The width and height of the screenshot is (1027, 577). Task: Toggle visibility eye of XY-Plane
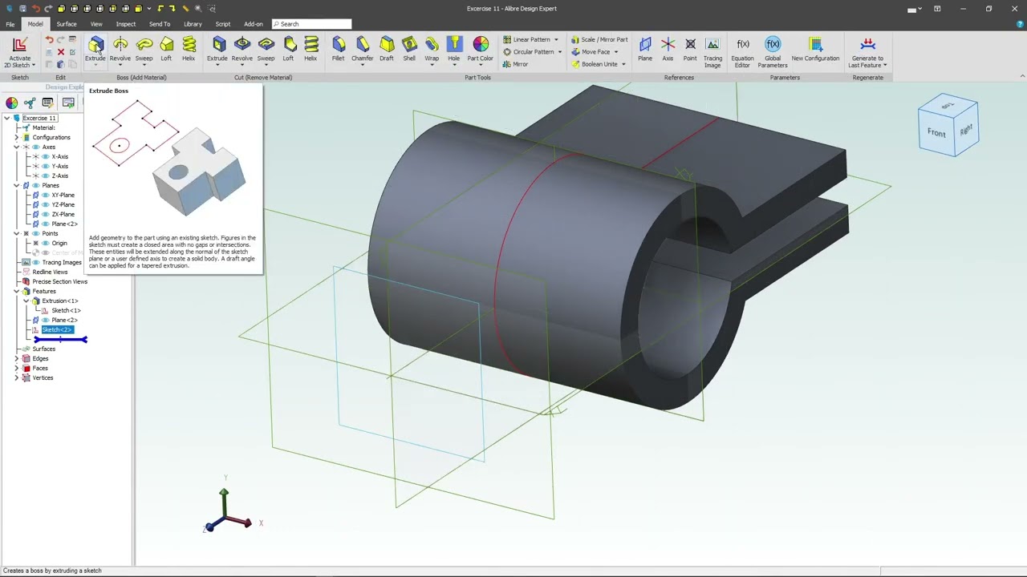coord(45,195)
